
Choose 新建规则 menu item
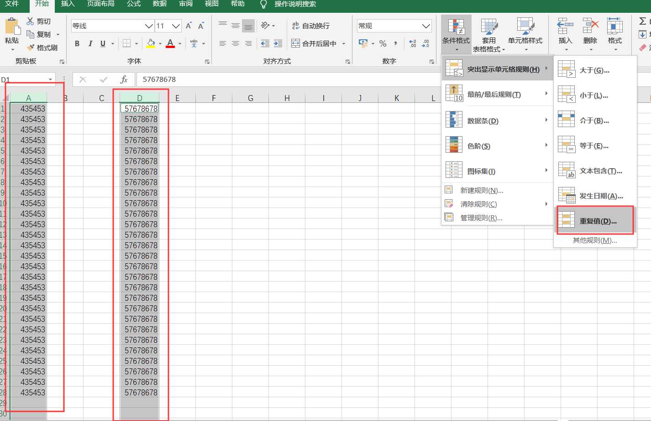497,190
